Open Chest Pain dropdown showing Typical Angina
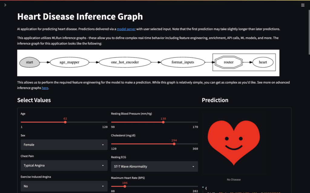The height and width of the screenshot is (193, 310). coord(64,166)
